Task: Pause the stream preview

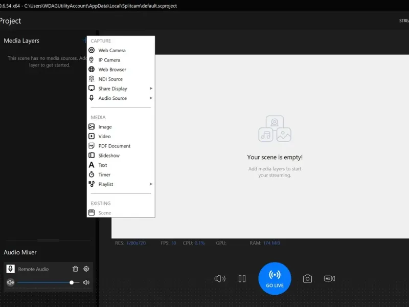Action: [x=242, y=278]
